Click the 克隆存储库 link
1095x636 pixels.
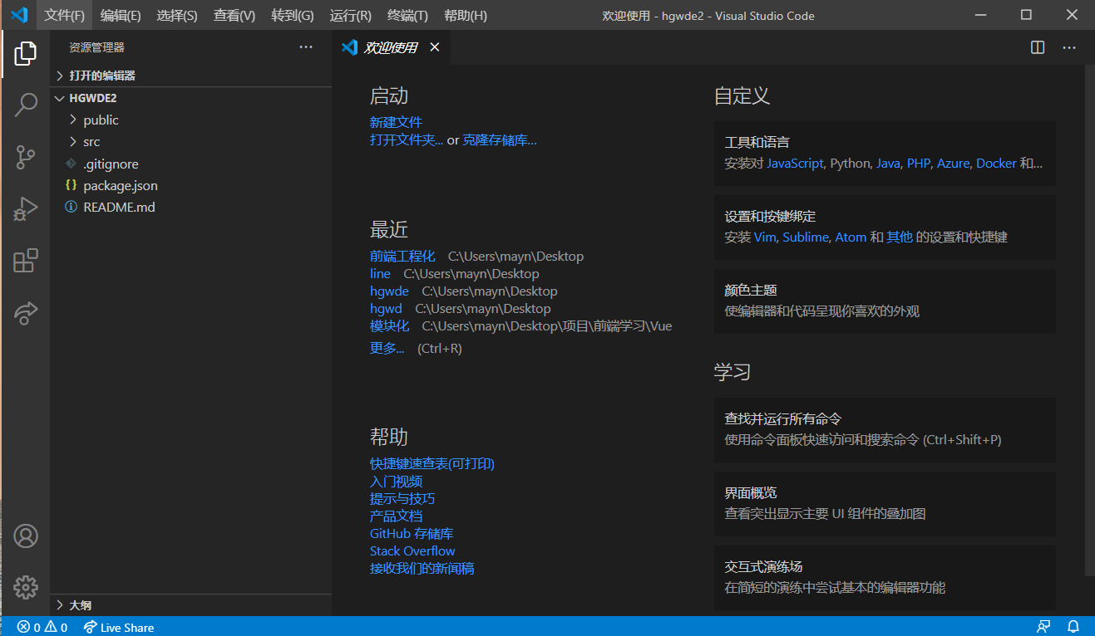coord(500,140)
